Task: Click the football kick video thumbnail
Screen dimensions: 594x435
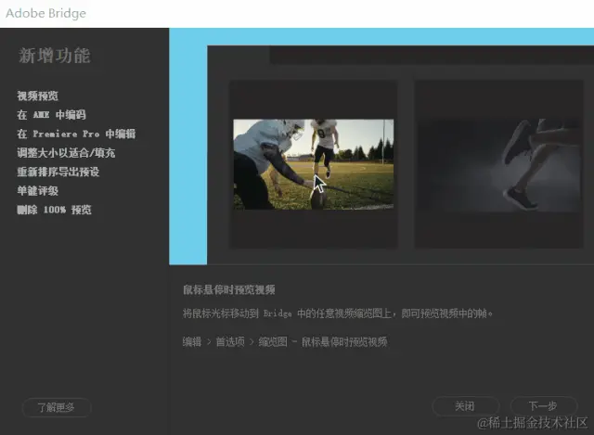Action: pyautogui.click(x=314, y=164)
